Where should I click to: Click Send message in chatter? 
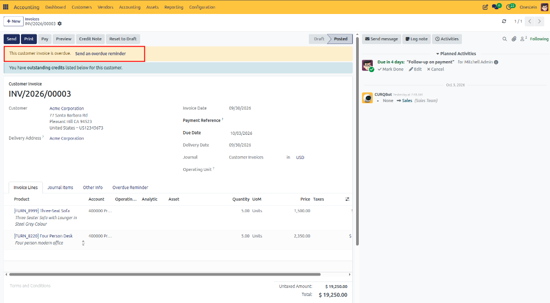[381, 39]
